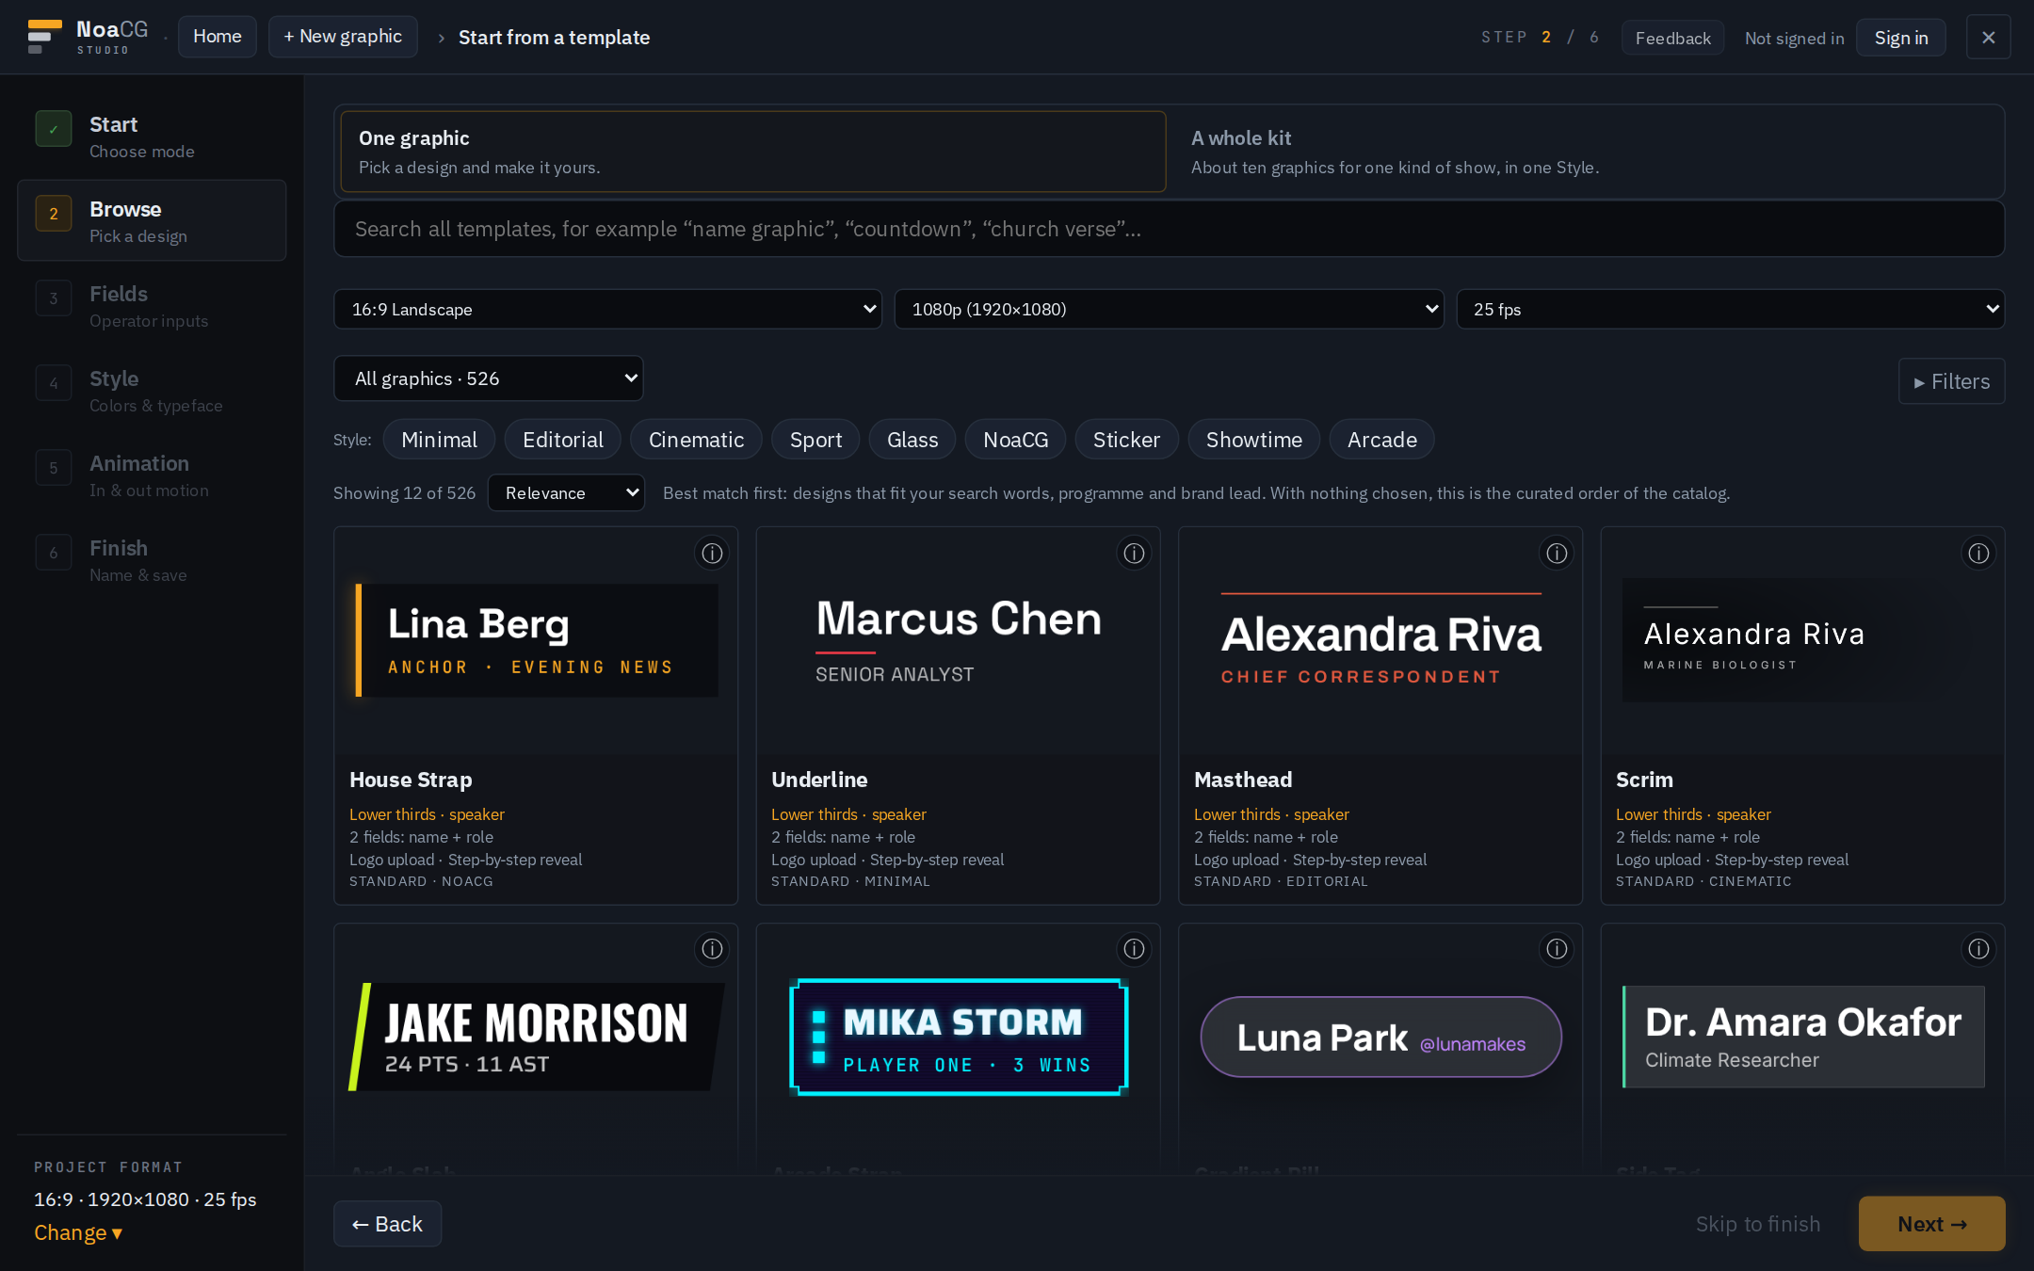Go back with the Back button
Viewport: 2034px width, 1271px height.
click(x=387, y=1224)
